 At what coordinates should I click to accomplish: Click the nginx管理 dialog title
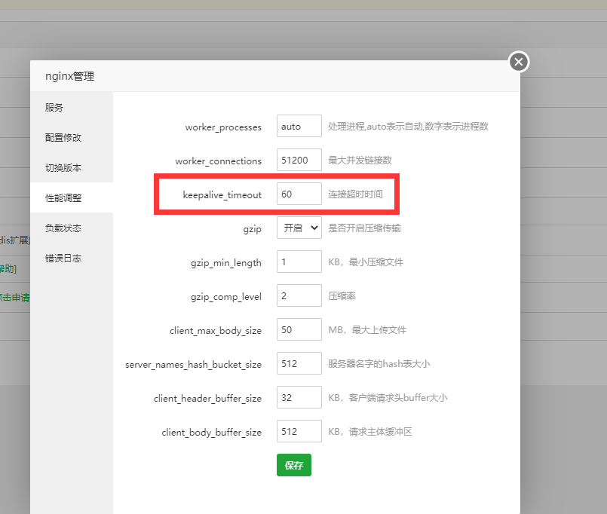pyautogui.click(x=69, y=76)
